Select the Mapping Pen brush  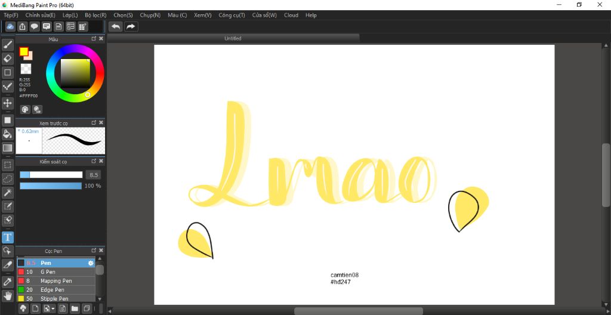(x=56, y=280)
